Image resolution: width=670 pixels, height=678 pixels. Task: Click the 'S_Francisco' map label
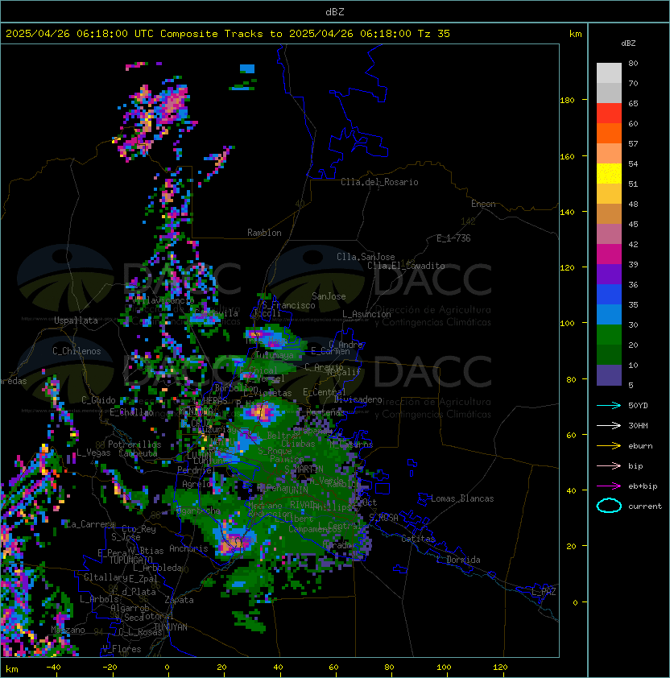point(288,305)
